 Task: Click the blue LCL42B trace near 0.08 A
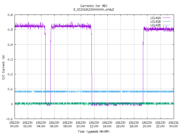click(94, 92)
